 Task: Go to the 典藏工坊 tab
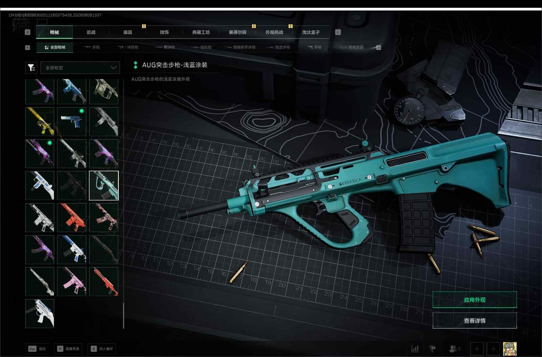201,32
